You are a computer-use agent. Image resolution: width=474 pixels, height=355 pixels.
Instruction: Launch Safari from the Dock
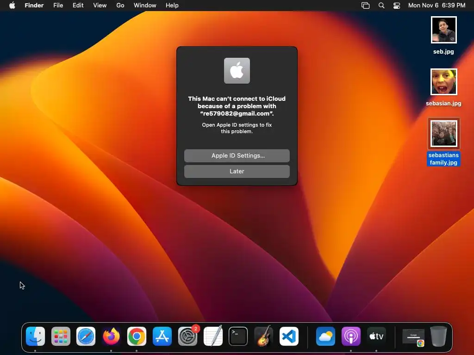(86, 337)
